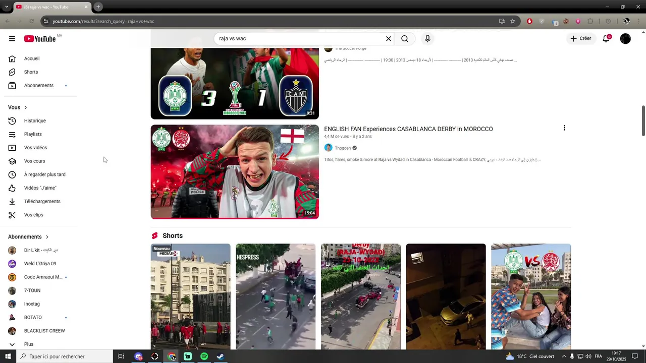This screenshot has width=646, height=363.
Task: Open Steam from the taskbar
Action: click(221, 356)
